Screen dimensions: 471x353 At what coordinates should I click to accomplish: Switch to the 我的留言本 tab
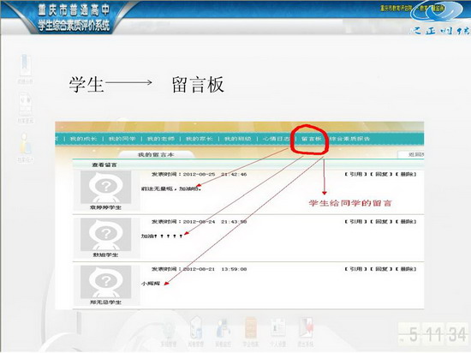coord(156,155)
